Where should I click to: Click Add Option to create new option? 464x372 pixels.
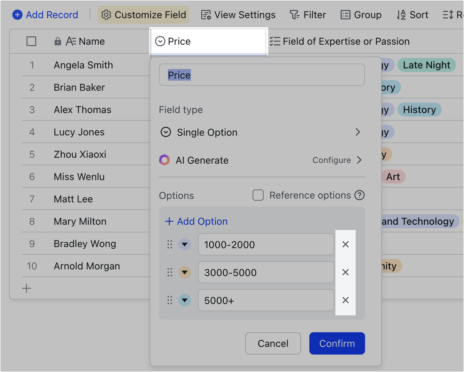(196, 221)
